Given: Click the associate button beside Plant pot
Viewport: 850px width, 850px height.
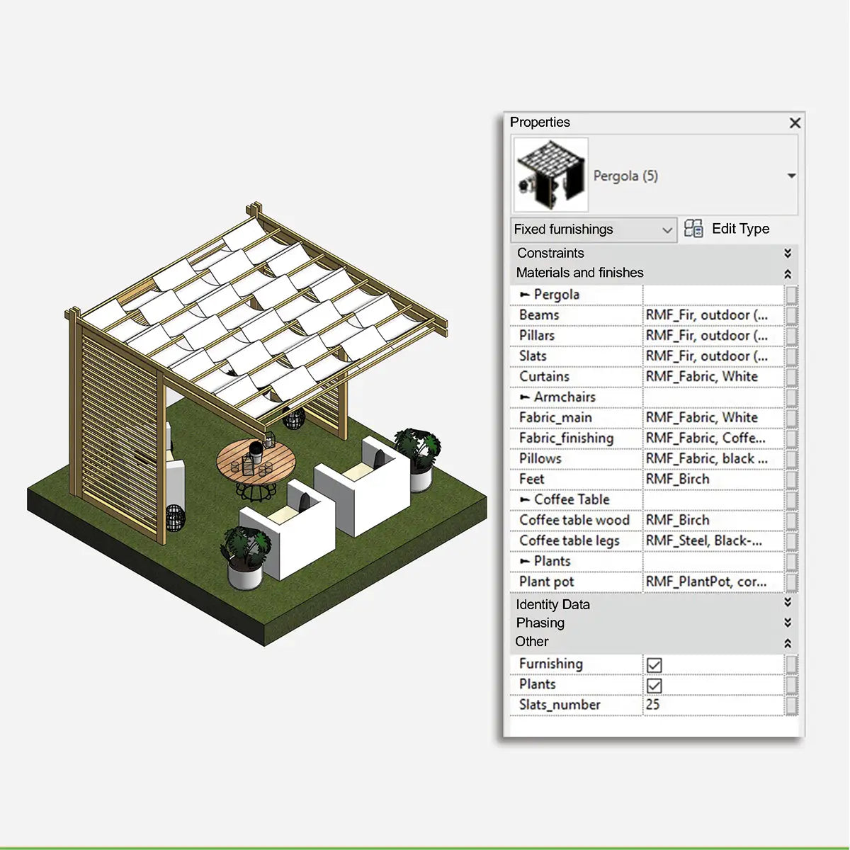Looking at the screenshot, I should tap(792, 582).
